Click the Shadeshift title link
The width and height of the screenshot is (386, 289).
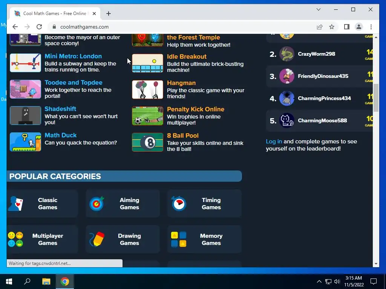[x=60, y=109]
